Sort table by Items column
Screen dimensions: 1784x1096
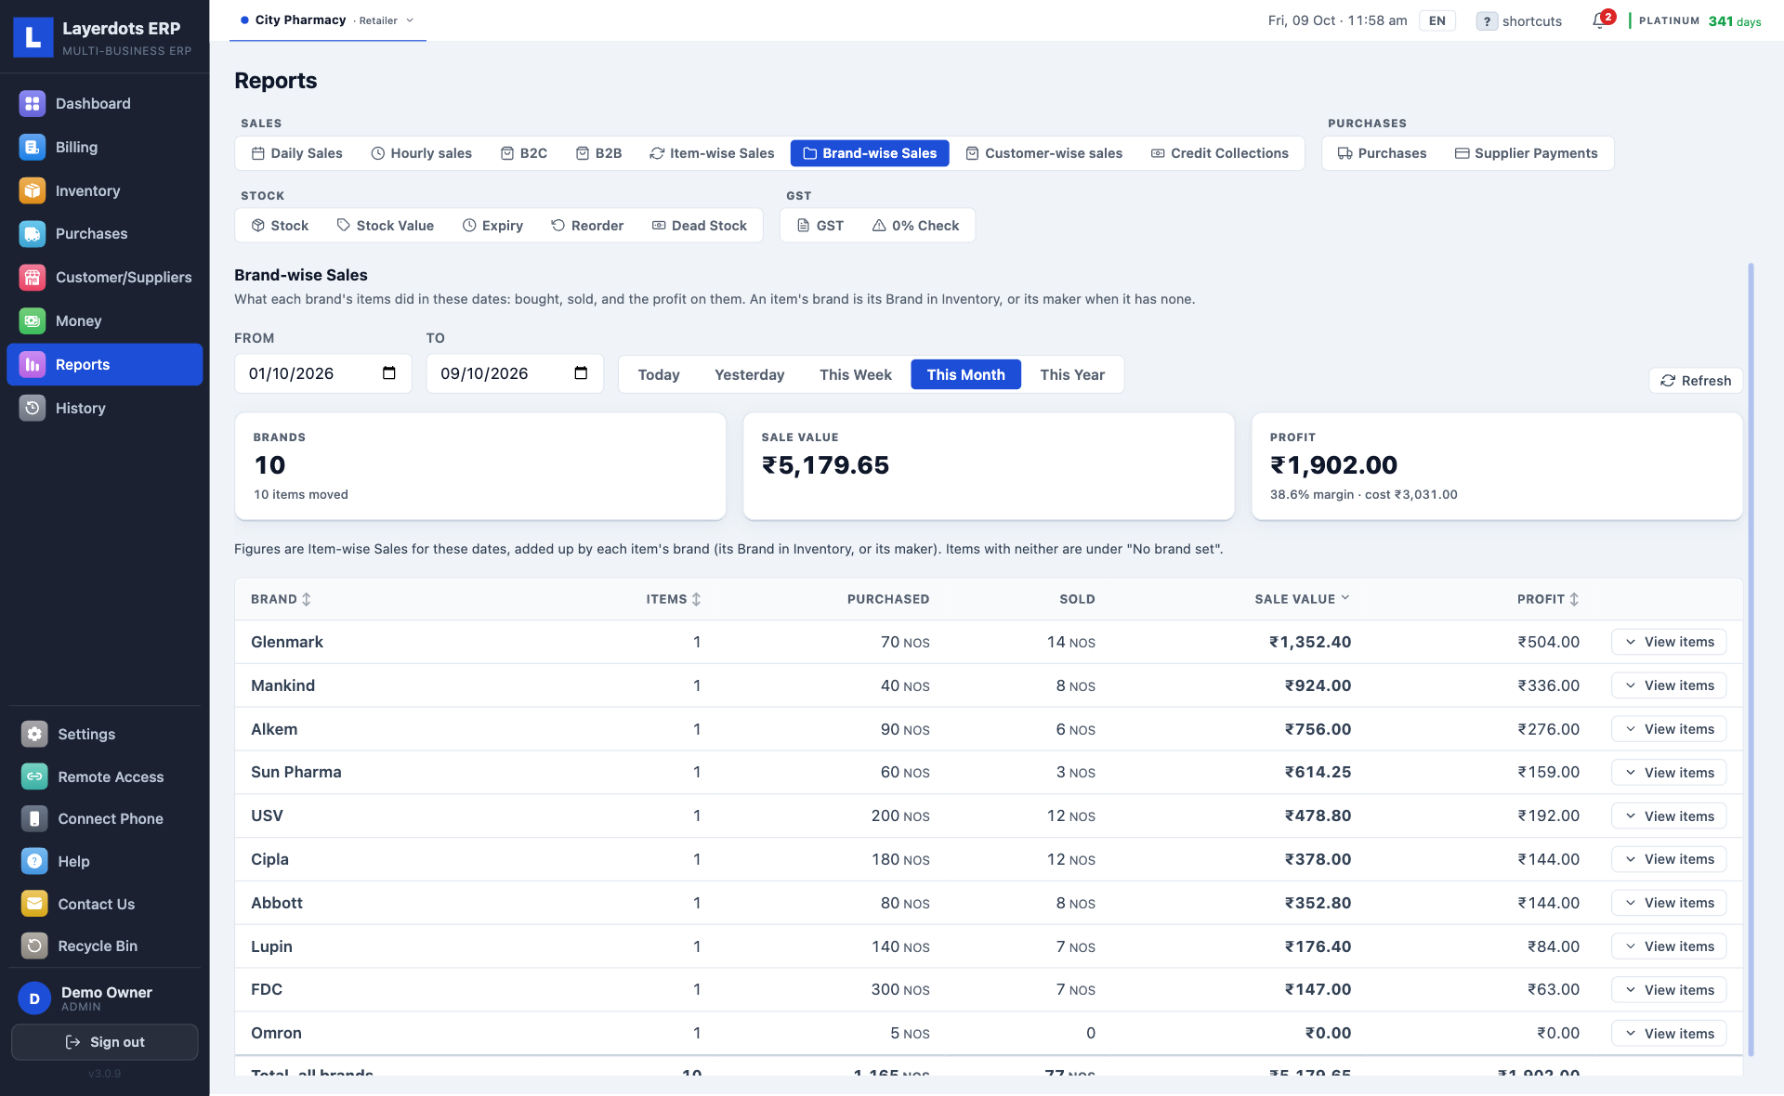(x=674, y=599)
